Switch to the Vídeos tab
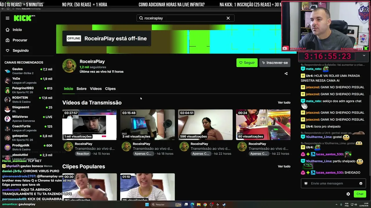Screen dimensions: 371x208 (96, 89)
